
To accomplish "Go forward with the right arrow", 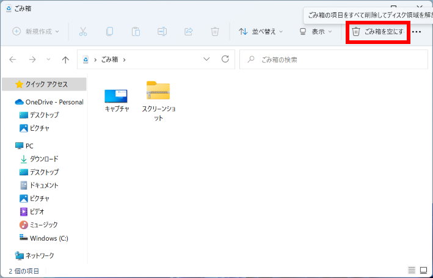I will click(32, 59).
